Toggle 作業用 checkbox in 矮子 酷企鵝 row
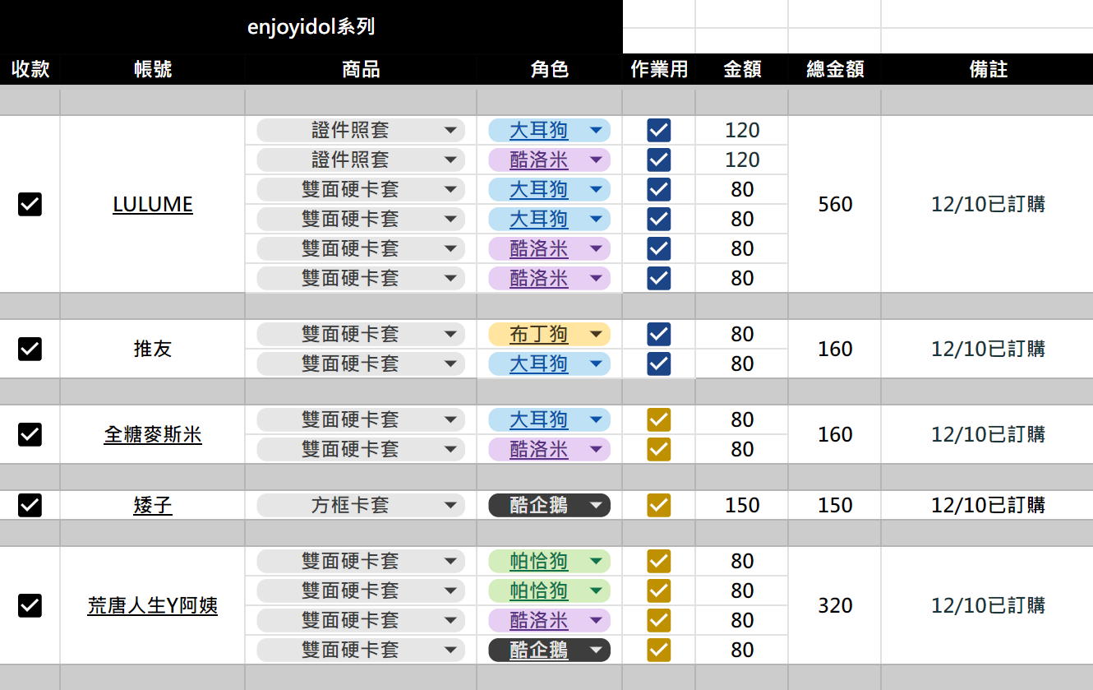The image size is (1093, 690). coord(659,505)
